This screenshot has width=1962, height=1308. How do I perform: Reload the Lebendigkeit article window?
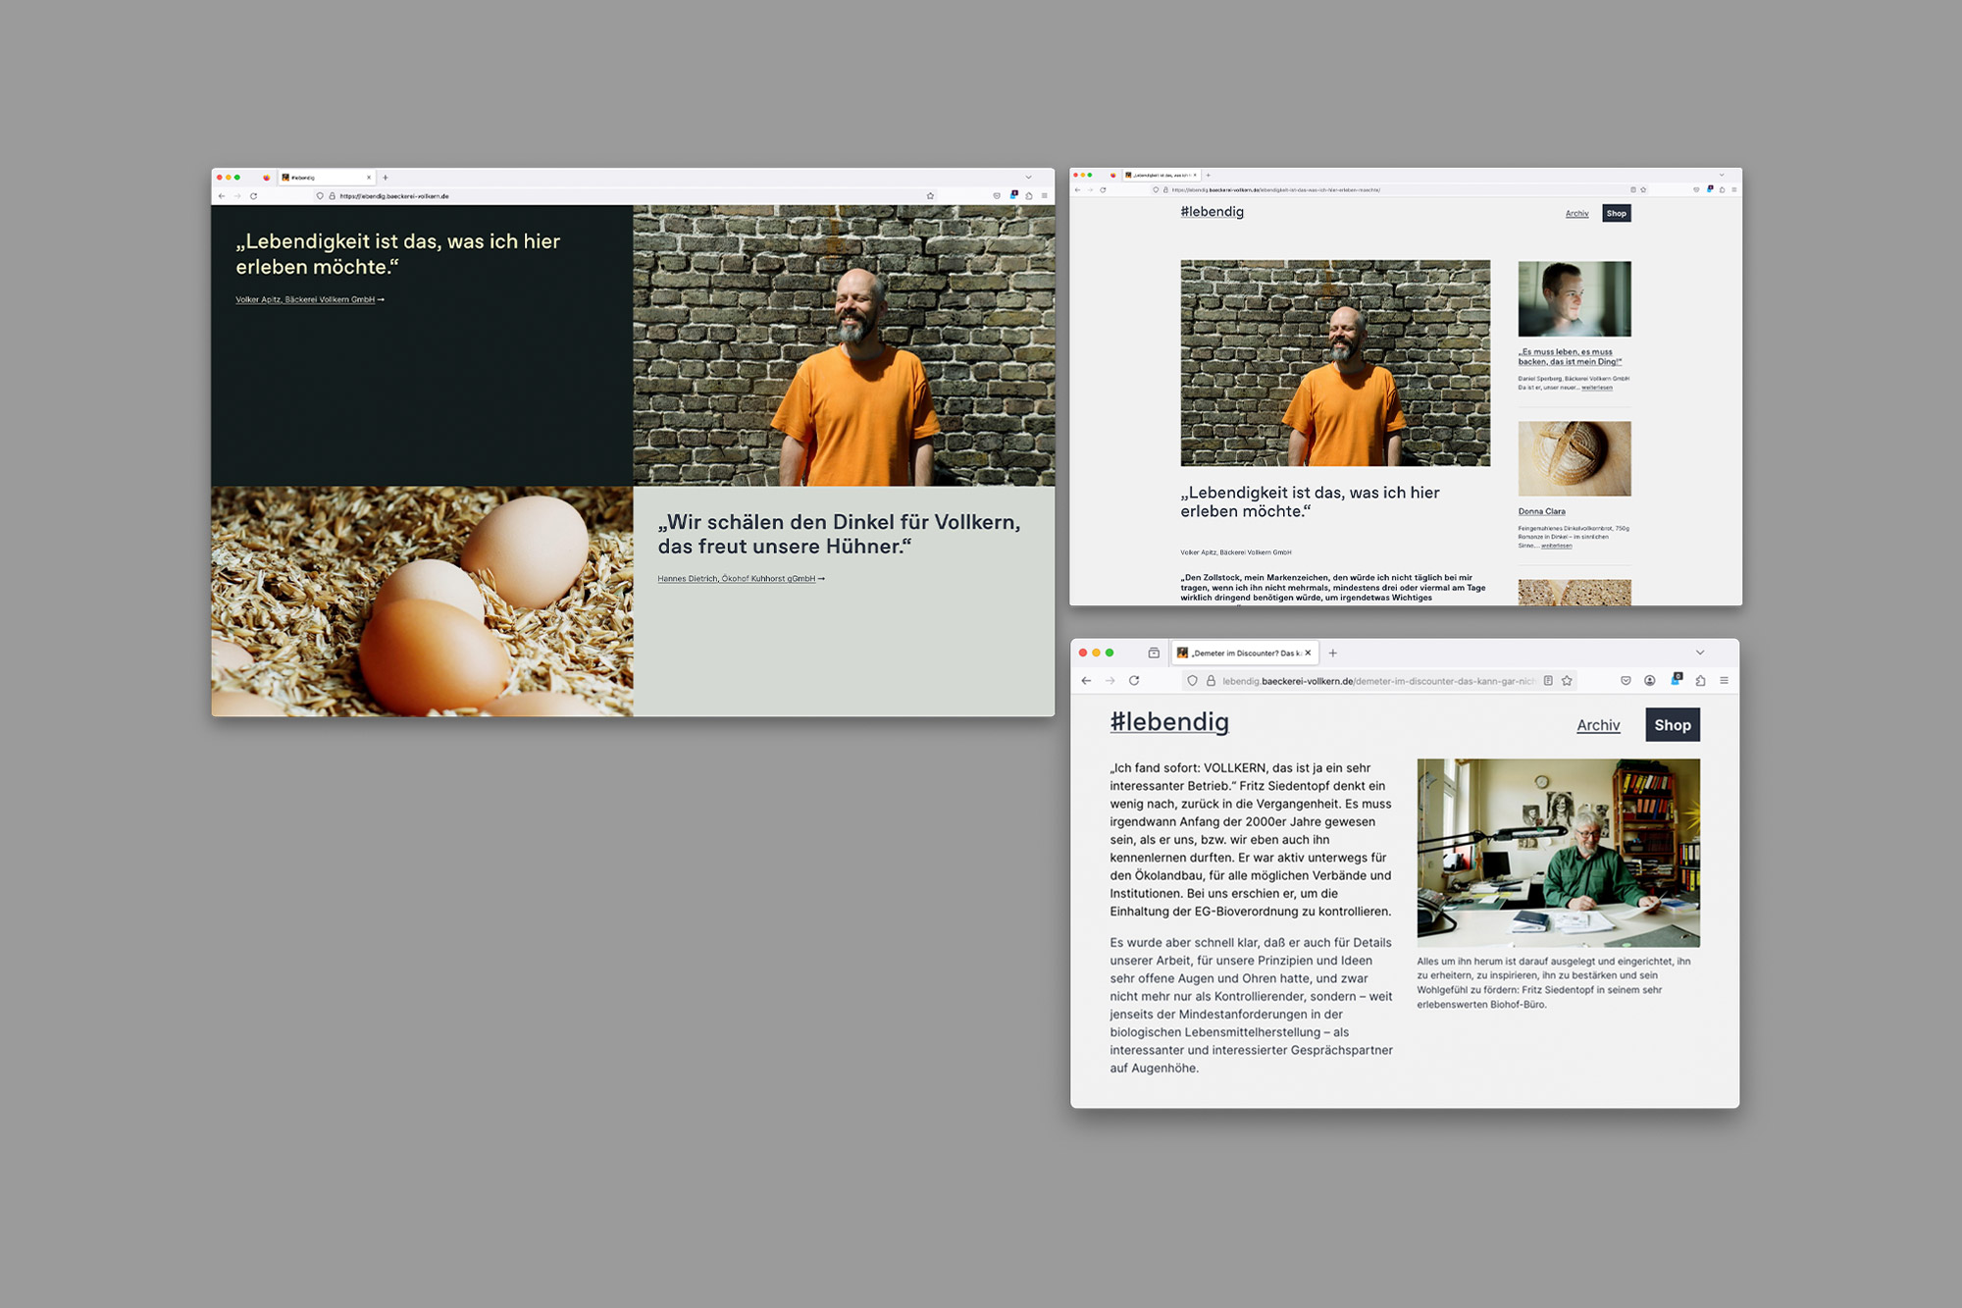tap(1103, 189)
